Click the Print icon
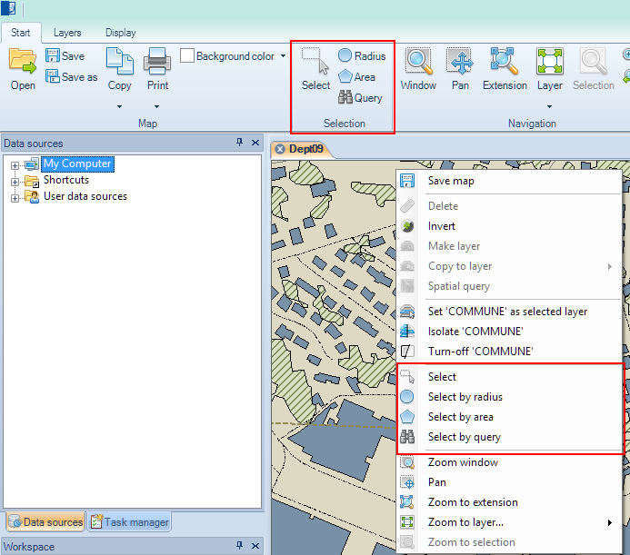Viewport: 630px width, 555px height. coord(157,62)
